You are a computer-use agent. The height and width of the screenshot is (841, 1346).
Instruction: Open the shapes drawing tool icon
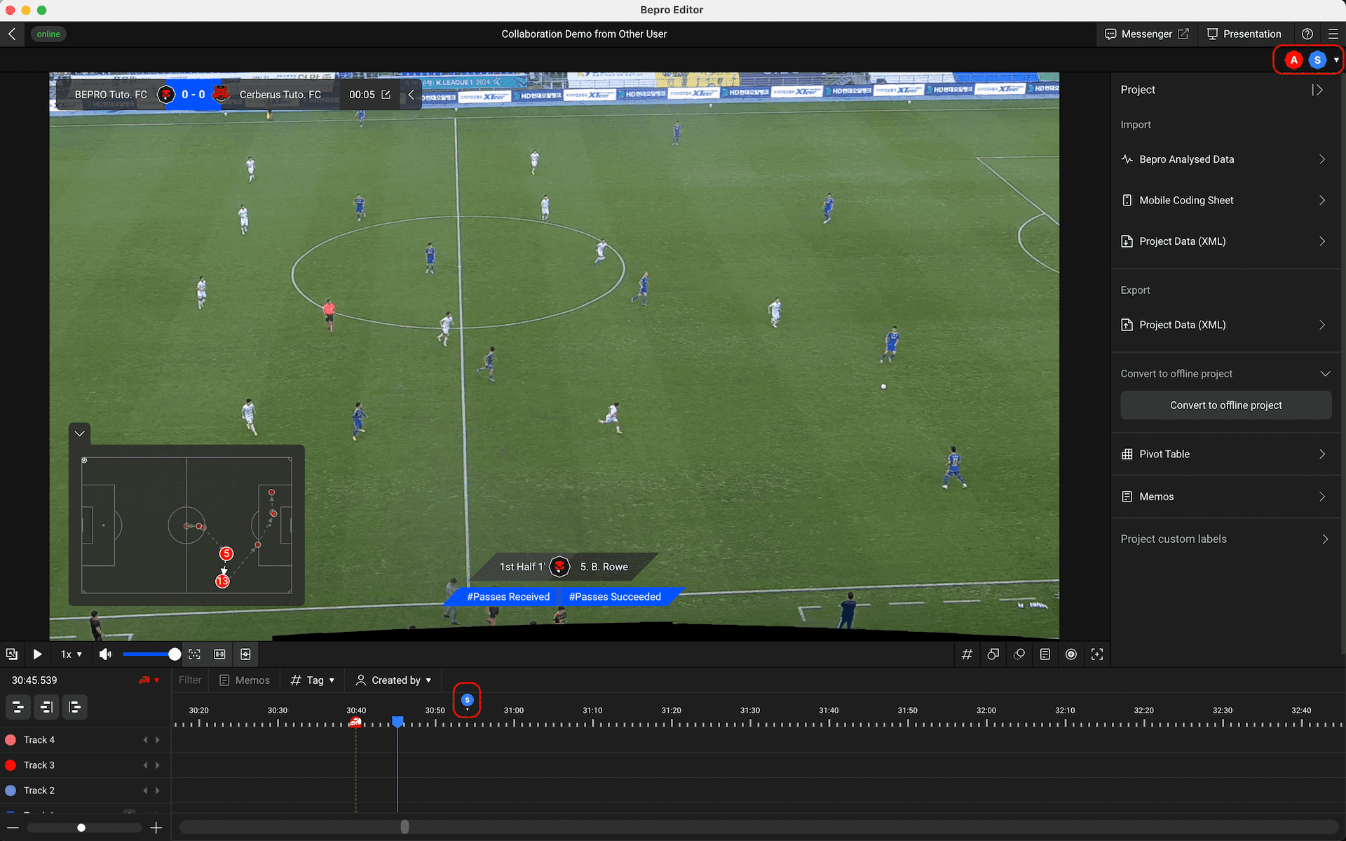tap(993, 654)
